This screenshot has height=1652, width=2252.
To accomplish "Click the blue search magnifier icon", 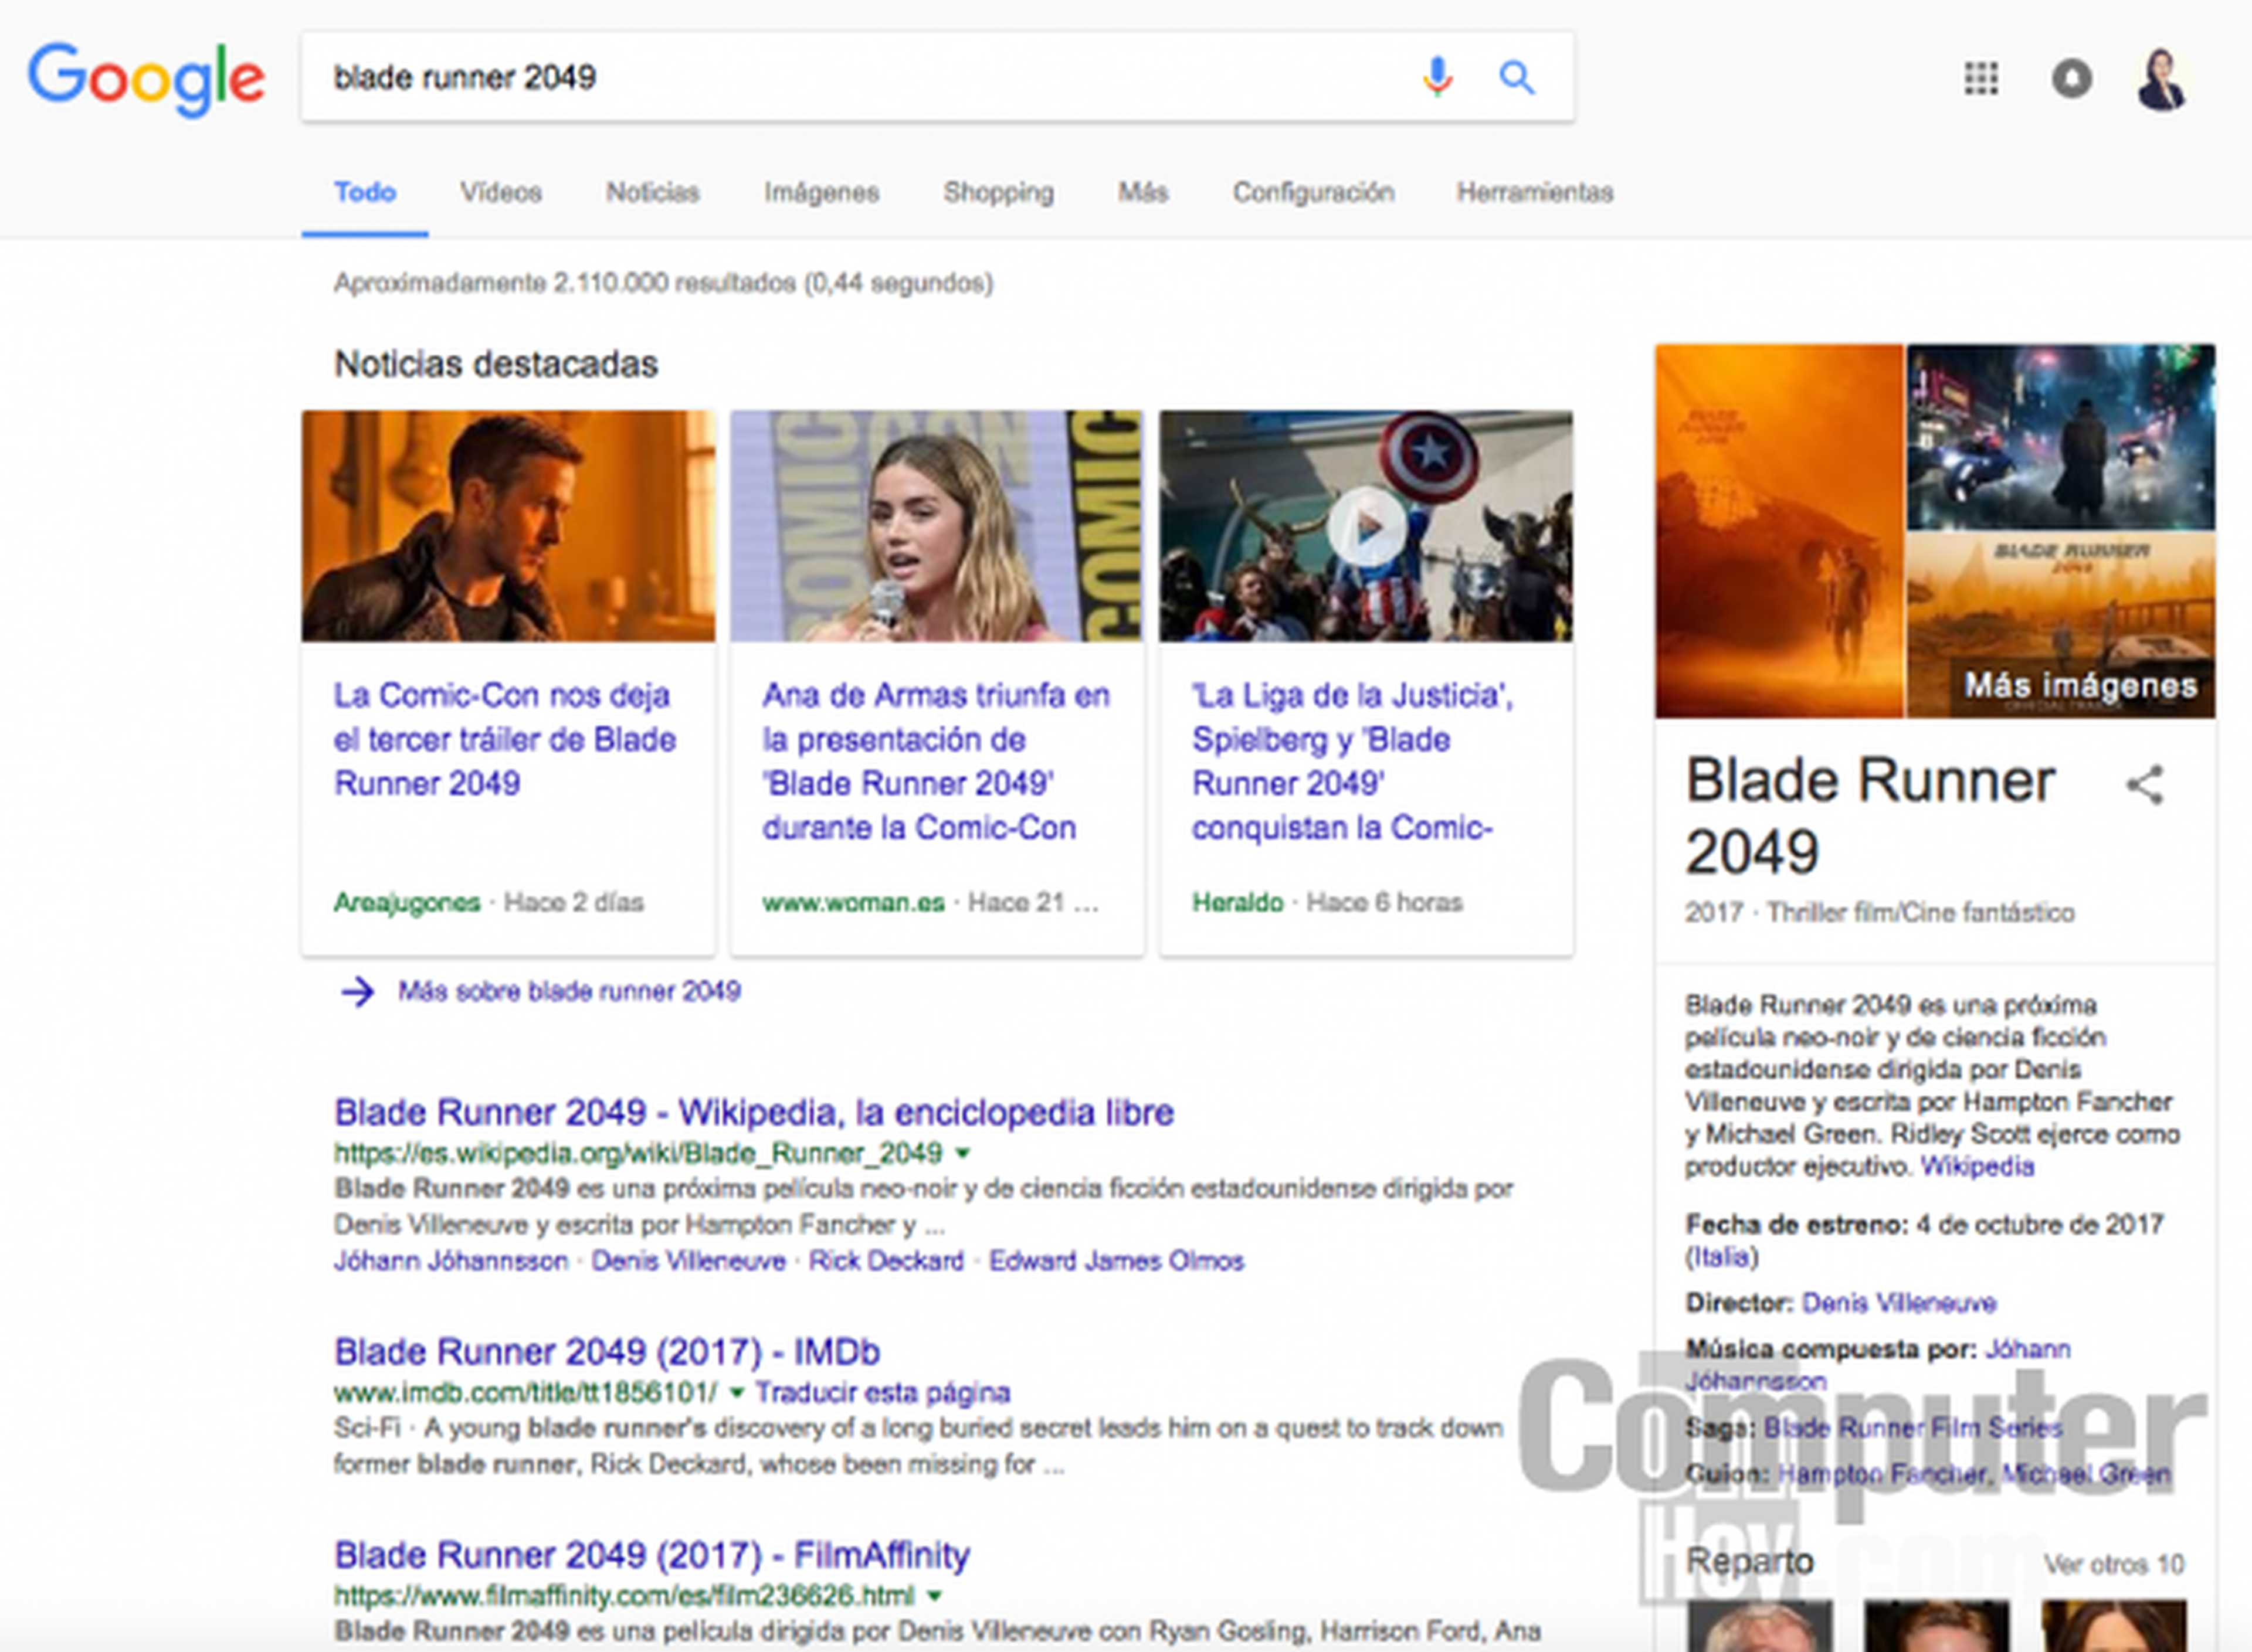I will pyautogui.click(x=1517, y=77).
